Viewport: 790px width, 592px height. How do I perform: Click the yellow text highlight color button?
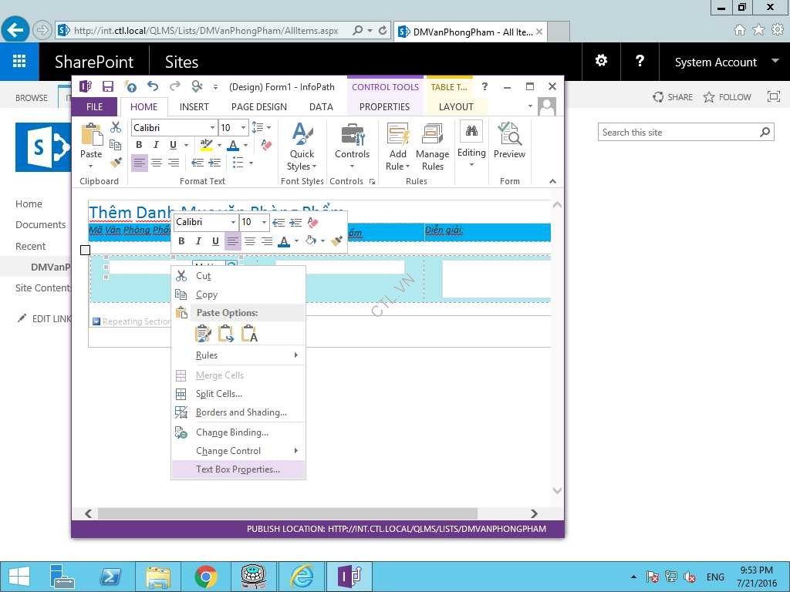(206, 145)
